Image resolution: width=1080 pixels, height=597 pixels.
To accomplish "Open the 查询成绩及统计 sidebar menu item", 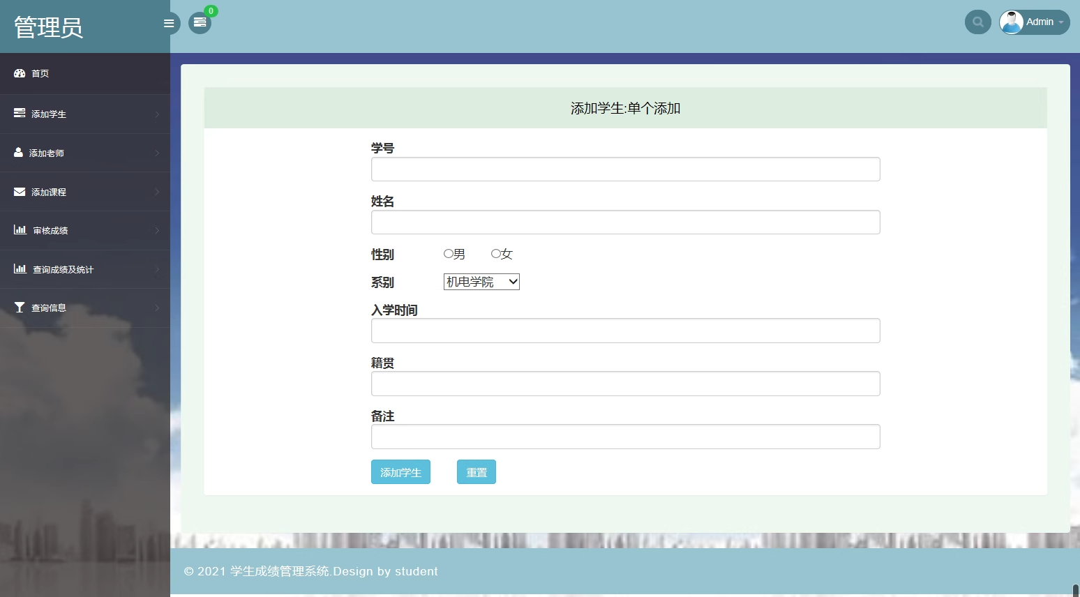I will coord(85,269).
